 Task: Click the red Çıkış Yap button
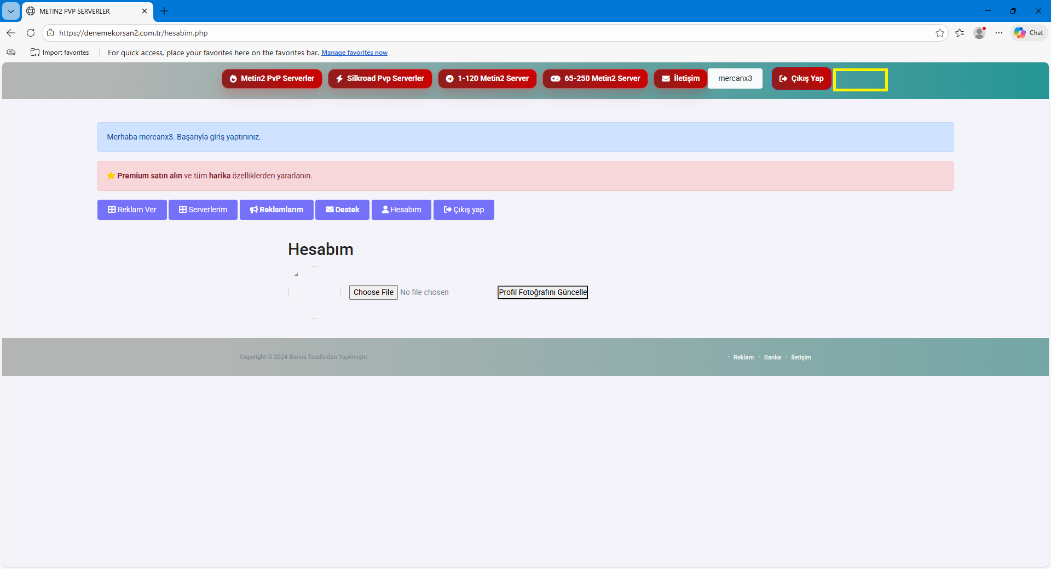801,78
